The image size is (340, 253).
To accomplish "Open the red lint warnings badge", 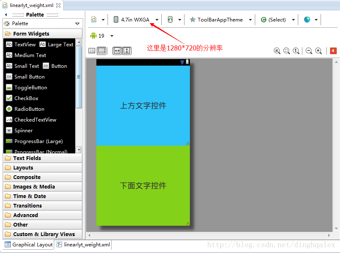I will (x=333, y=51).
